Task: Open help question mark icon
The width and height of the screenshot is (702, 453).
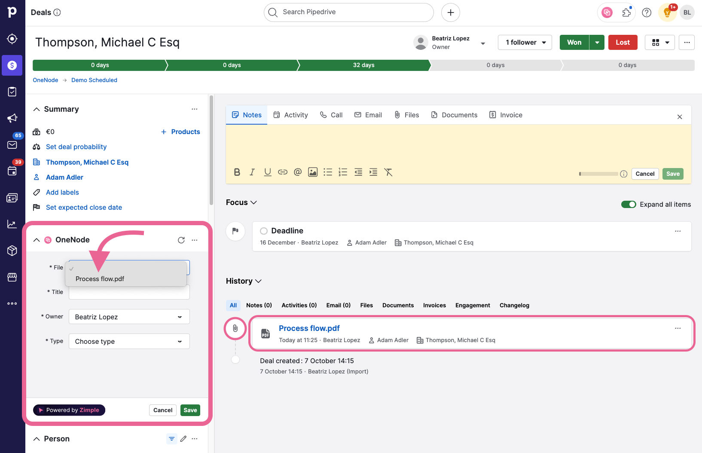Action: tap(647, 12)
